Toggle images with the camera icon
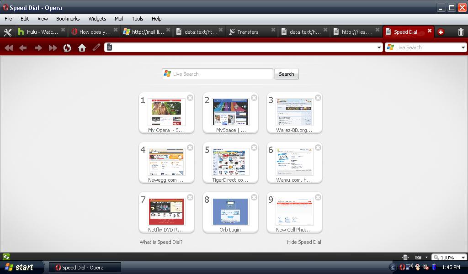This screenshot has width=468, height=274. [x=419, y=257]
